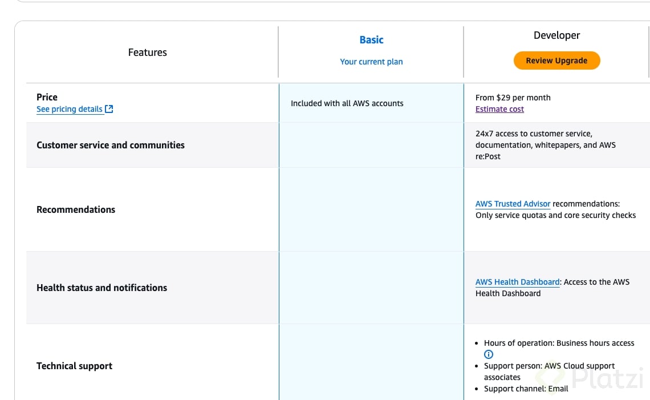
Task: Select the Recommendations row label
Action: 76,209
